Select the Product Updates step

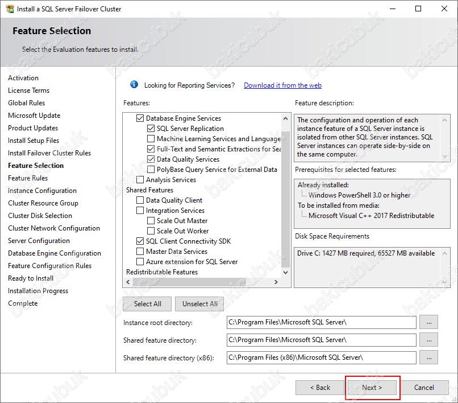point(33,128)
